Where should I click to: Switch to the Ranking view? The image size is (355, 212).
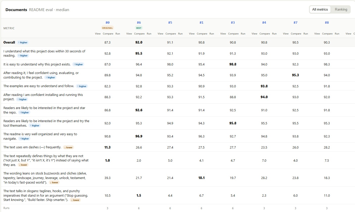[x=341, y=10]
